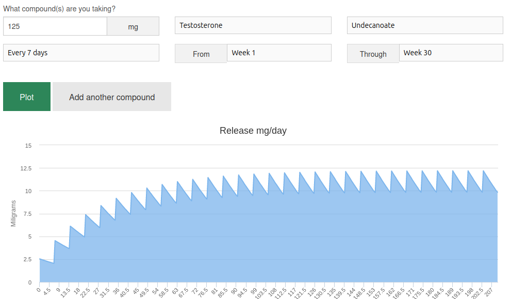Click the 15 y-axis tick label
The image size is (511, 299).
(x=28, y=146)
